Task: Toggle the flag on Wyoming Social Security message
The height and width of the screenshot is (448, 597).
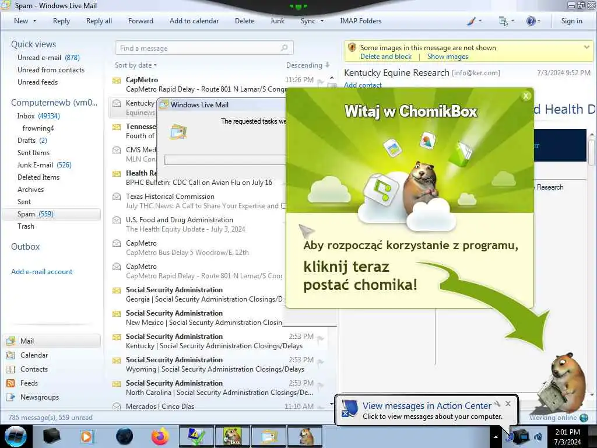Action: click(321, 362)
